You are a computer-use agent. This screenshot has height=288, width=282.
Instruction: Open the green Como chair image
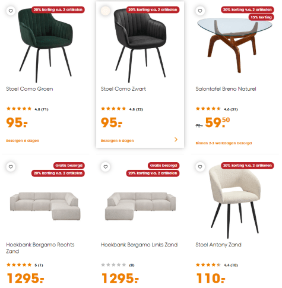click(x=46, y=45)
